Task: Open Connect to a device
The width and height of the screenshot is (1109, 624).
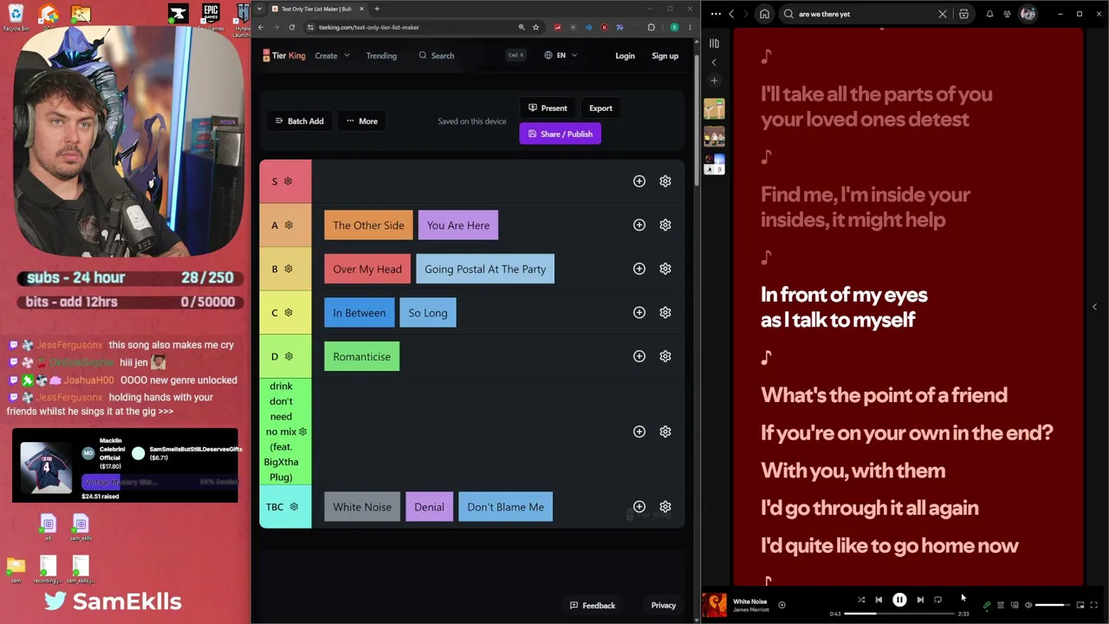Action: 1015,605
